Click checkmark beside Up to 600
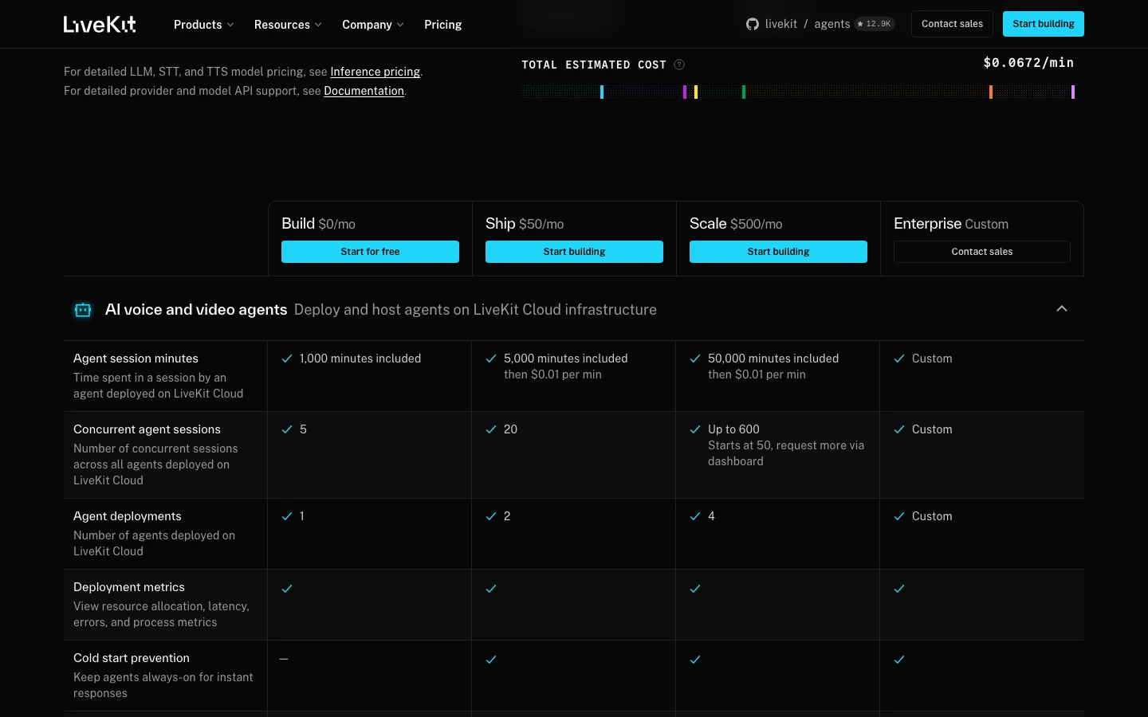This screenshot has width=1148, height=717. (x=695, y=429)
